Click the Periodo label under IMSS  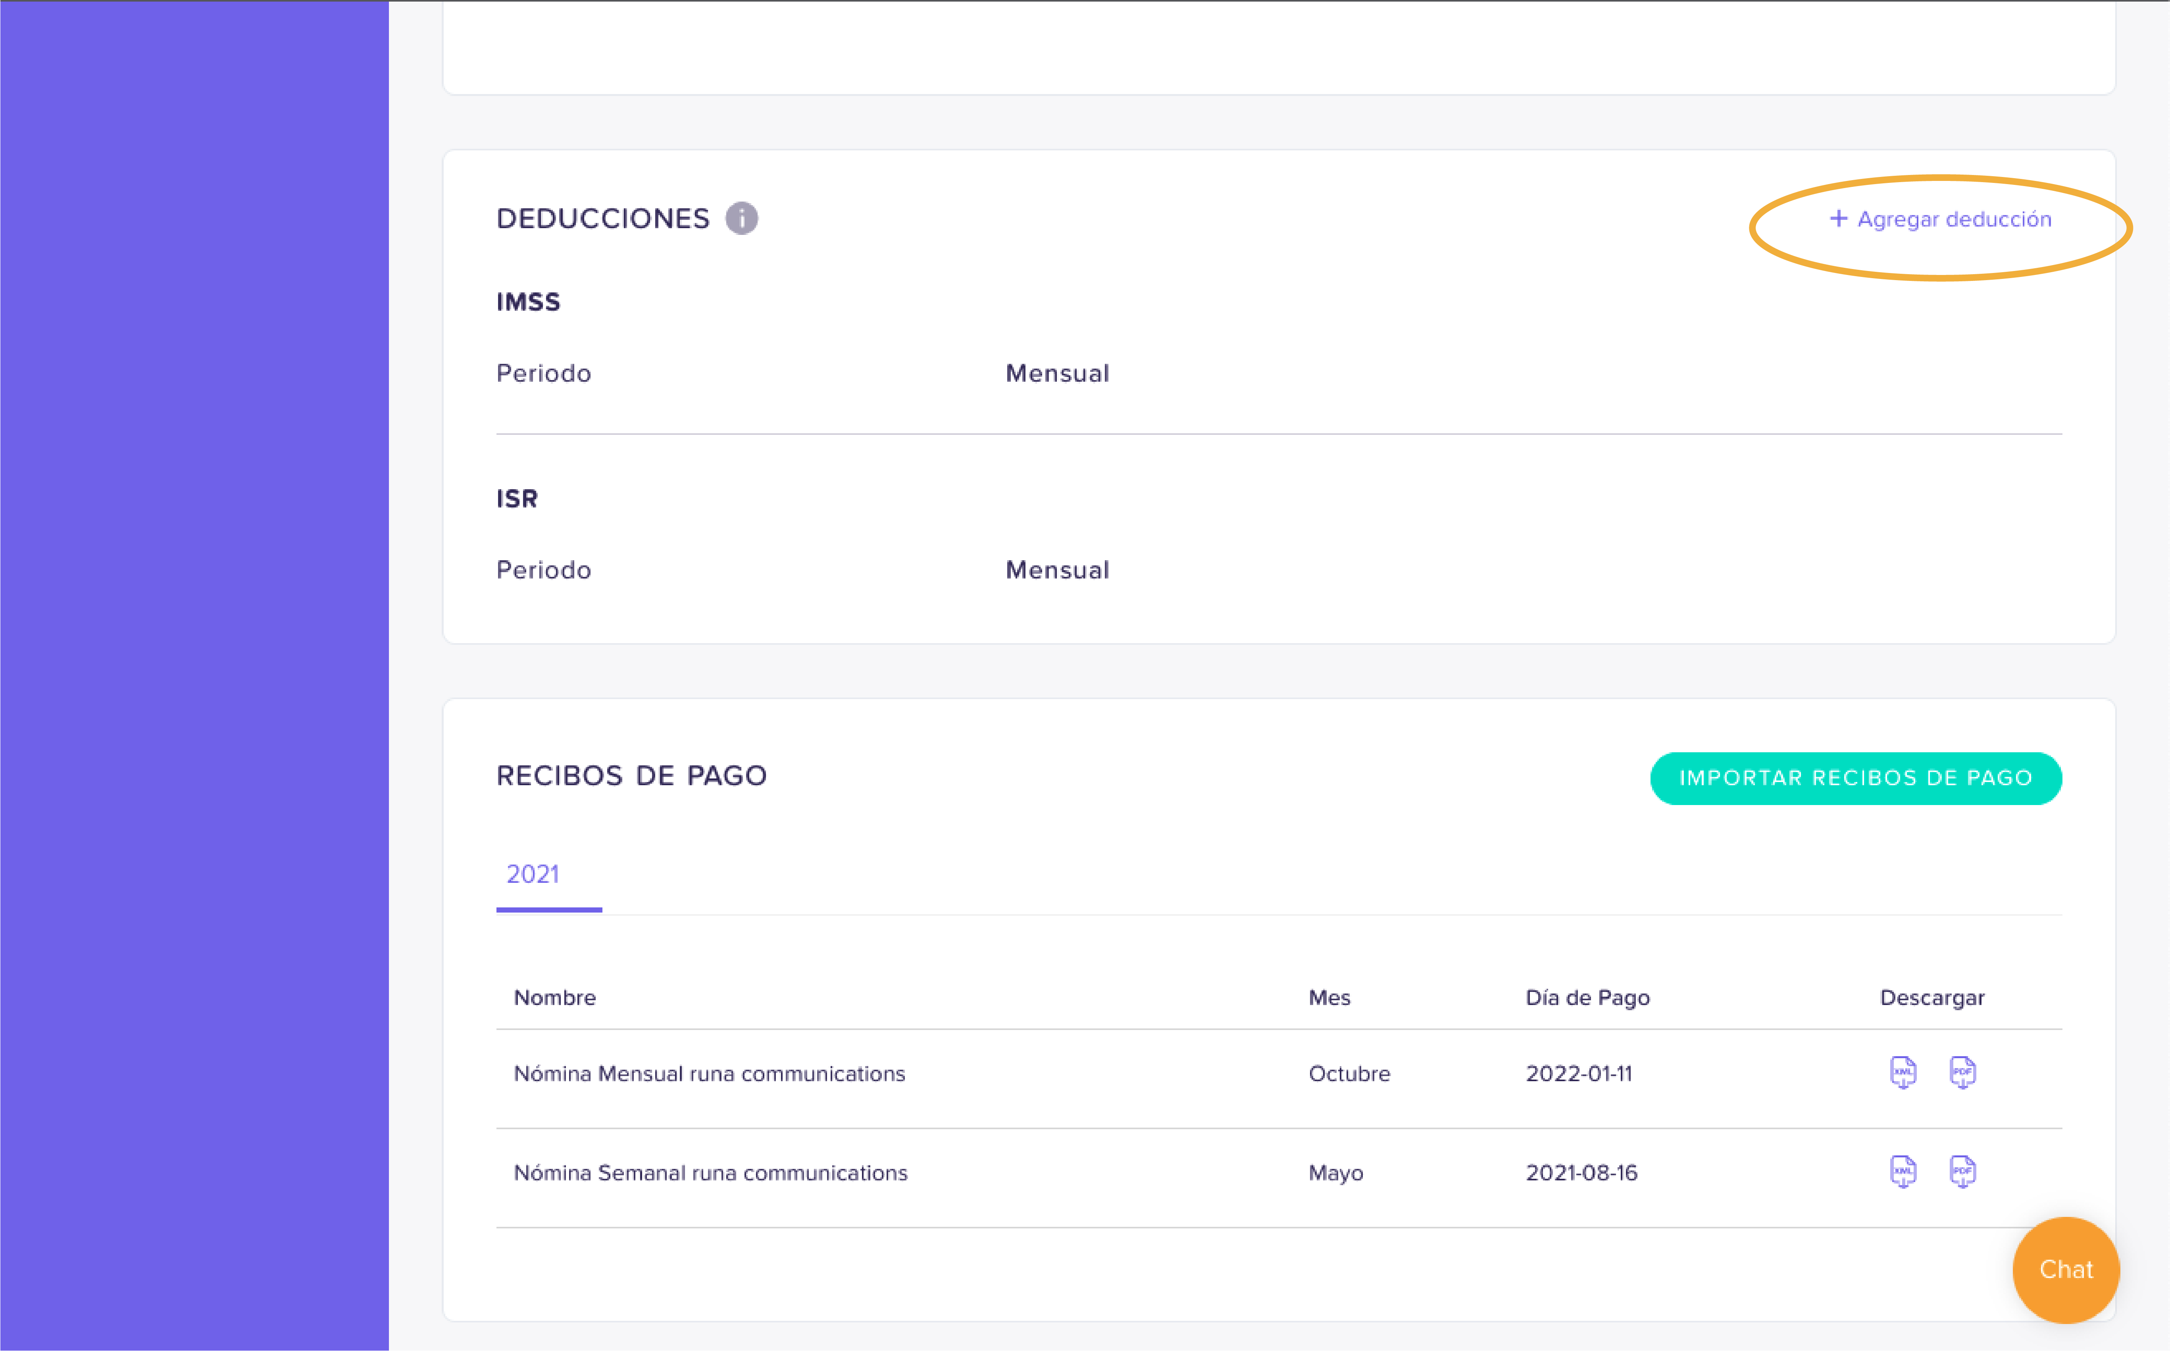tap(543, 373)
